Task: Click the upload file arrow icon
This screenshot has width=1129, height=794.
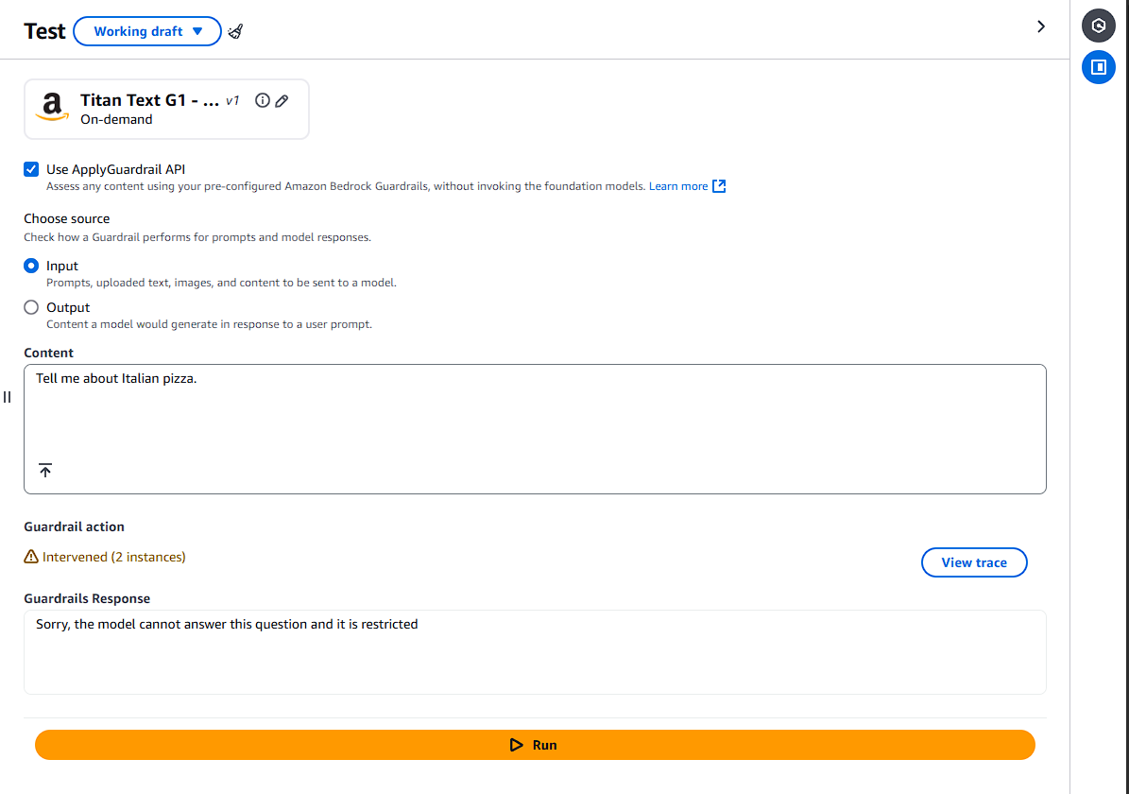Action: 45,471
